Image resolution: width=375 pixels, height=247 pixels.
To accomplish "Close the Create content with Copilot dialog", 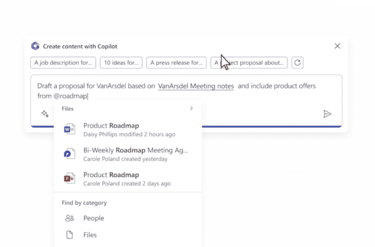I will tap(337, 46).
